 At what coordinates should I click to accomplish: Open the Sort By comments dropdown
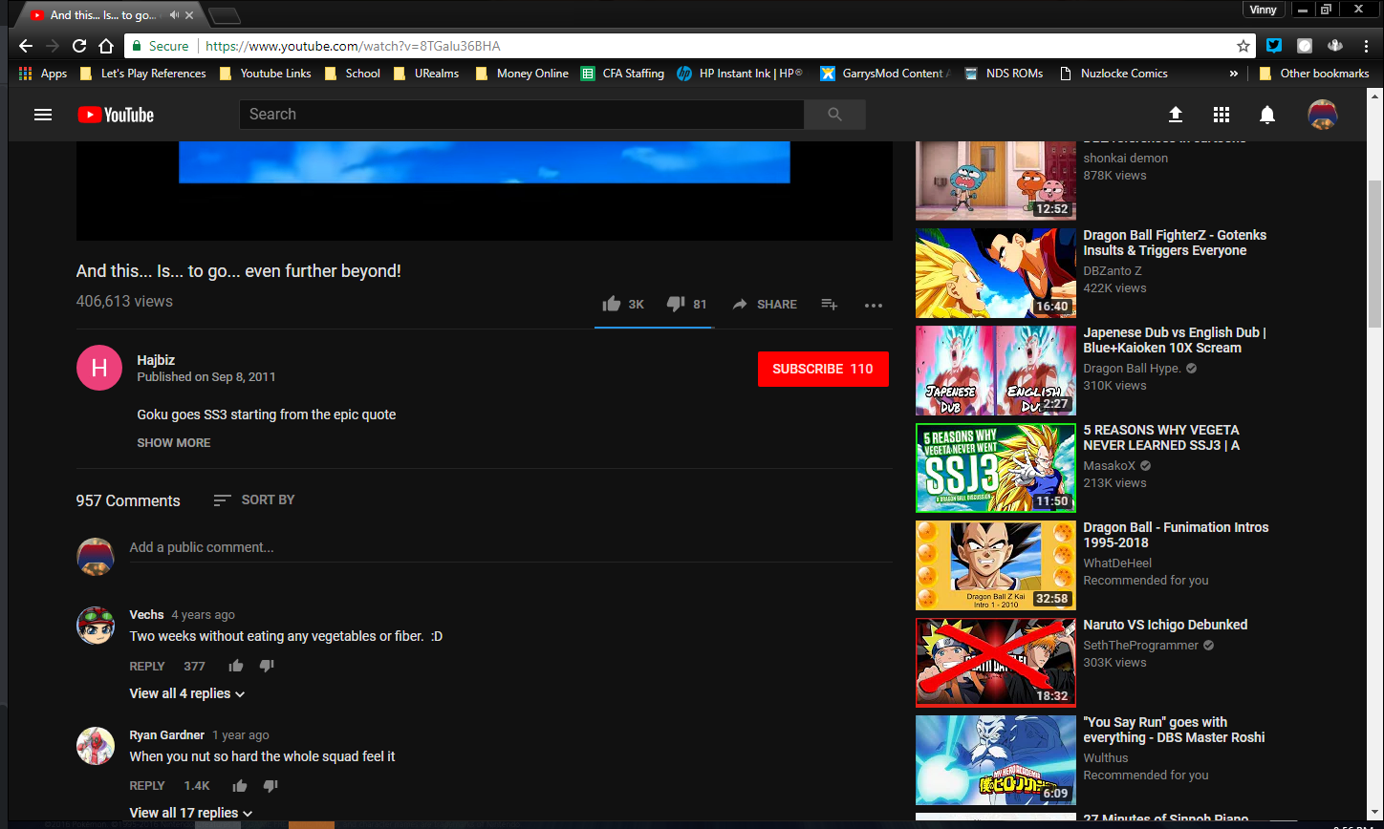coord(254,500)
